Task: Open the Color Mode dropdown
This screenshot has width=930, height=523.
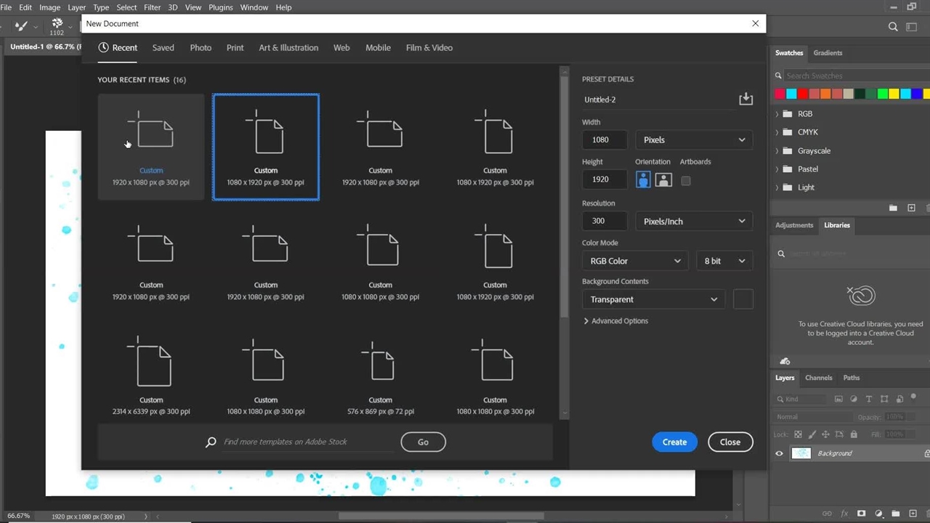Action: click(x=635, y=261)
